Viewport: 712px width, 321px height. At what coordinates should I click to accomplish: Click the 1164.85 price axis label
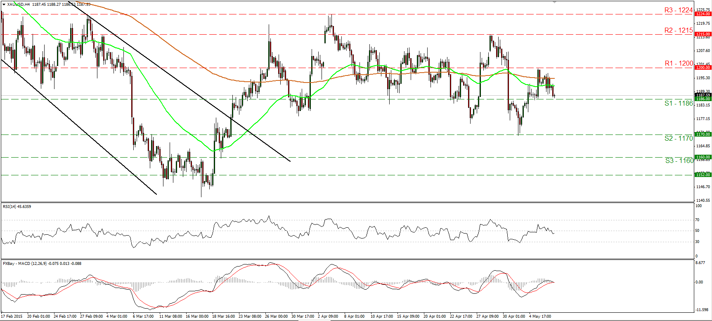[x=703, y=146]
